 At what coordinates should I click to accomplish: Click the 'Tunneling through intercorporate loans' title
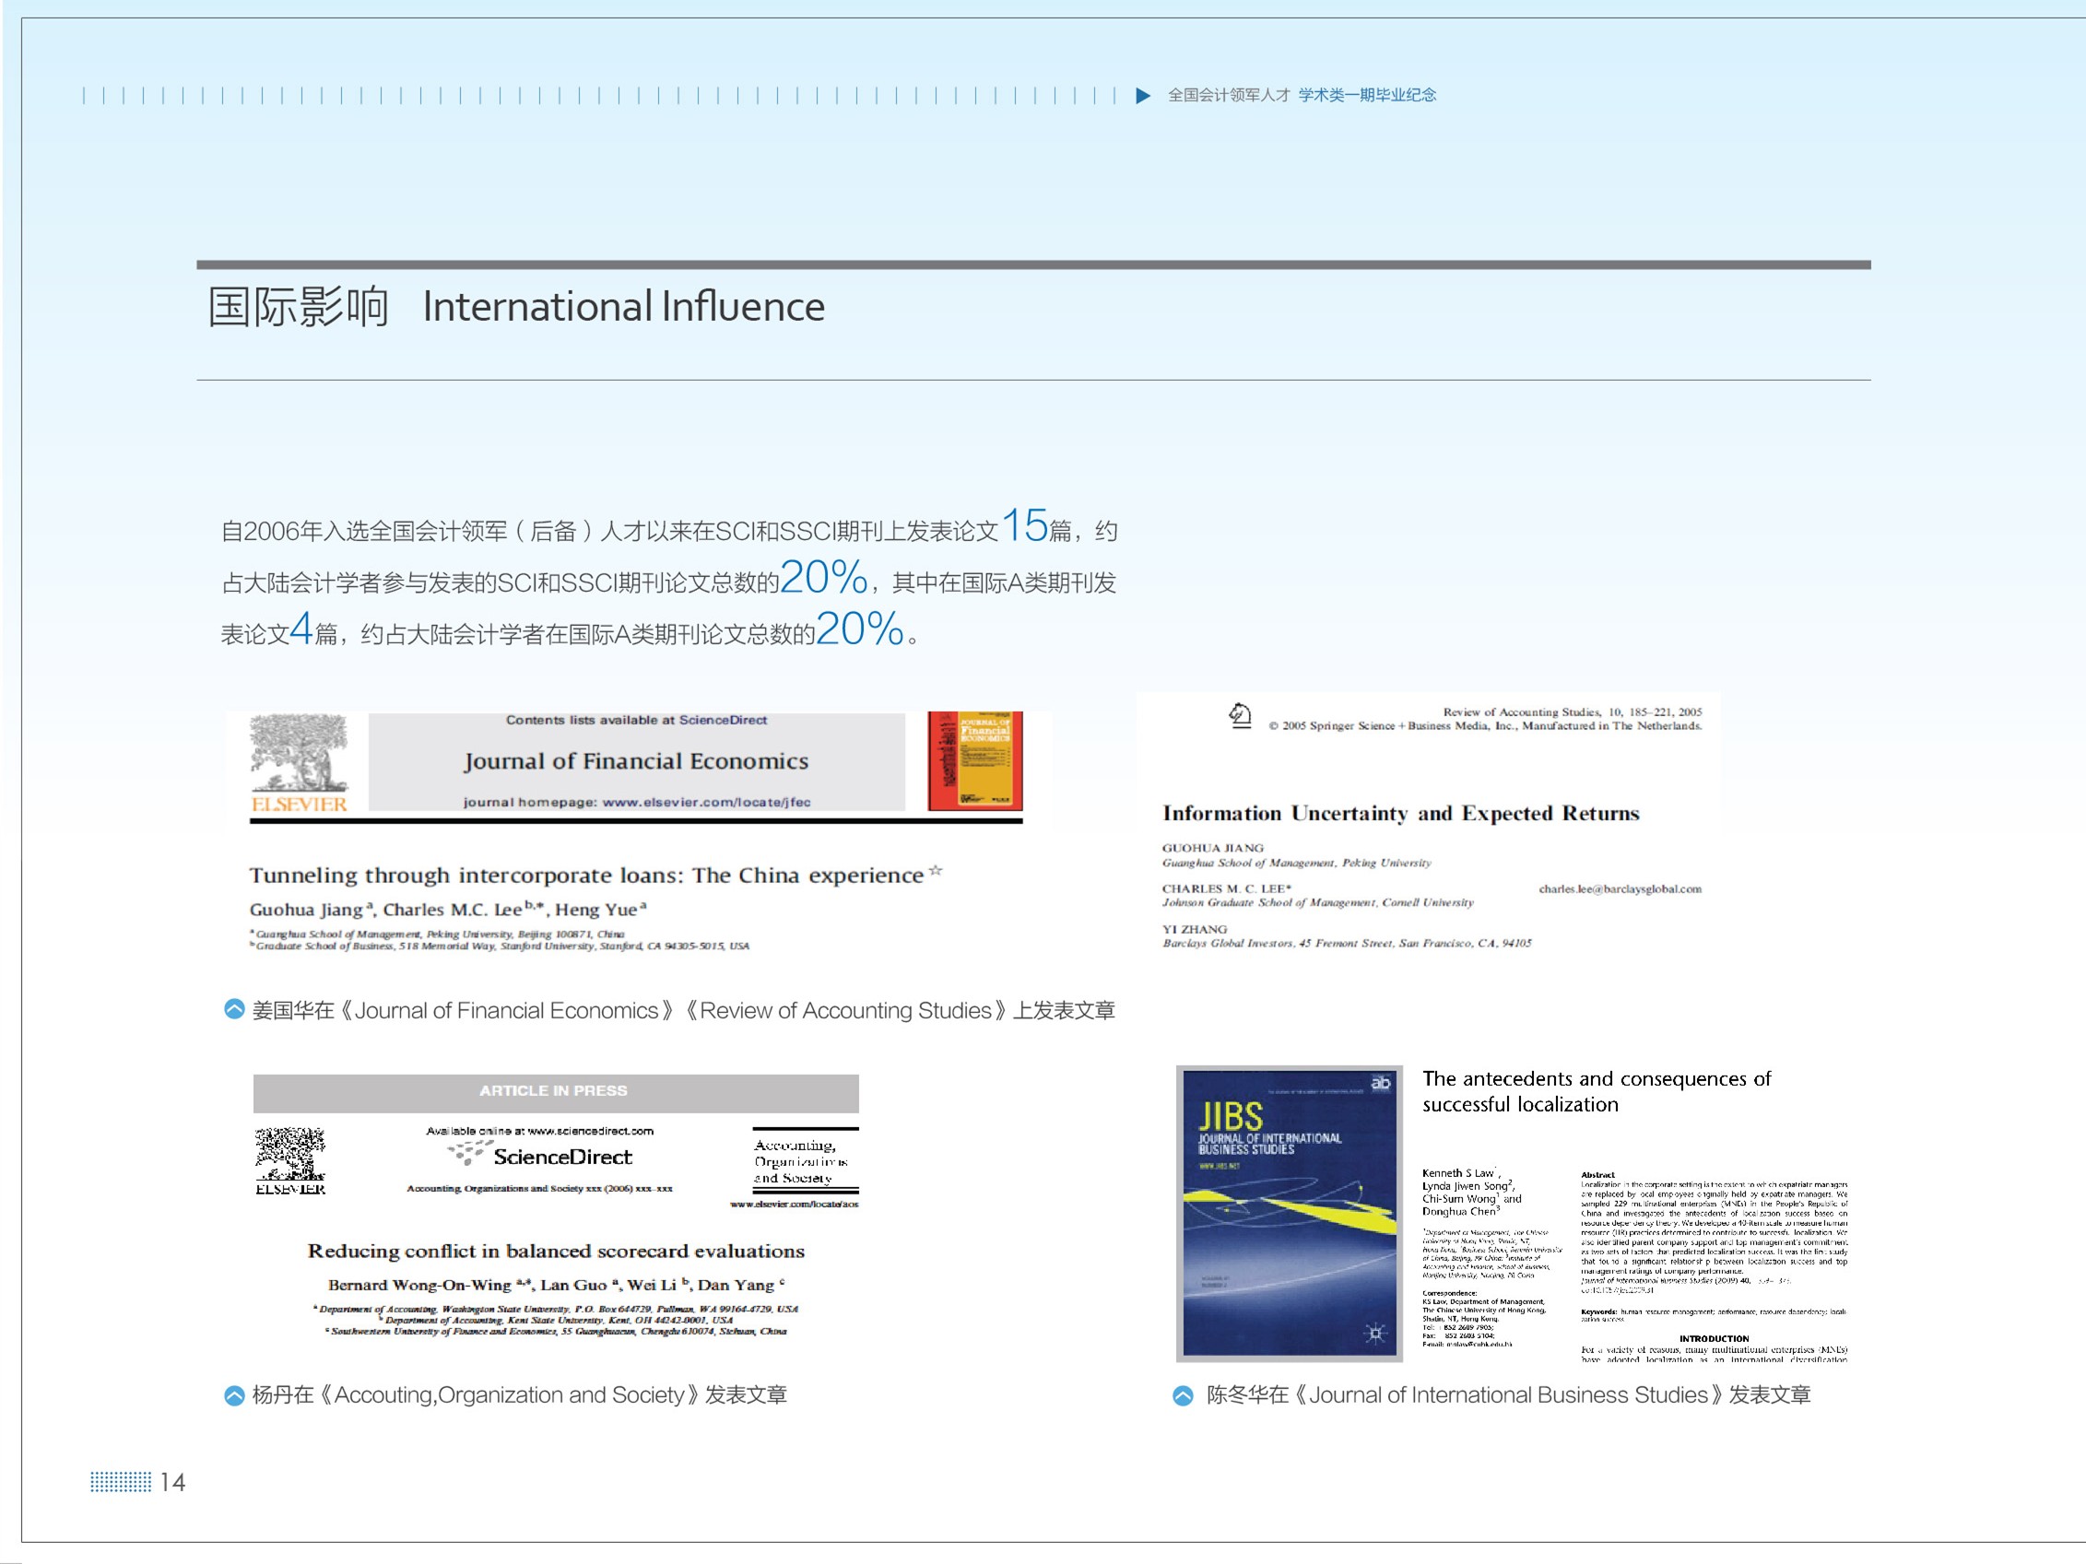tap(585, 876)
